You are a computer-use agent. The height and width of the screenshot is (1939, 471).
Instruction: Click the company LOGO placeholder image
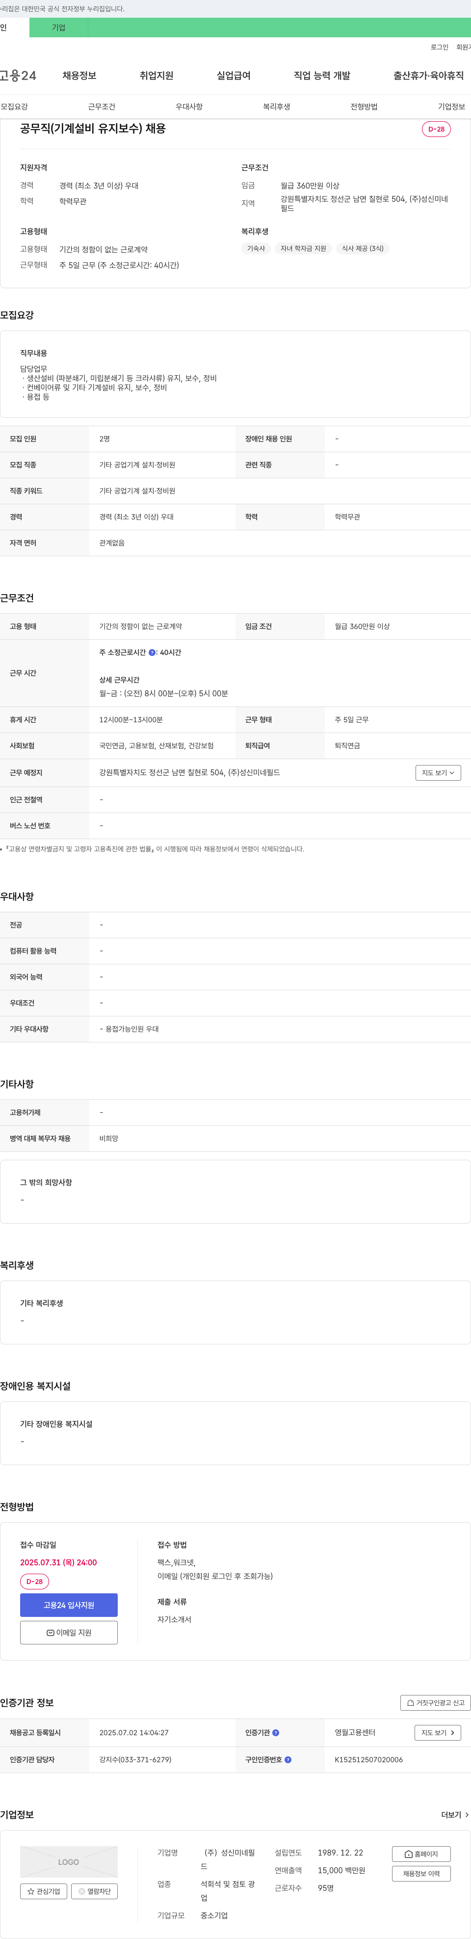pyautogui.click(x=69, y=1861)
